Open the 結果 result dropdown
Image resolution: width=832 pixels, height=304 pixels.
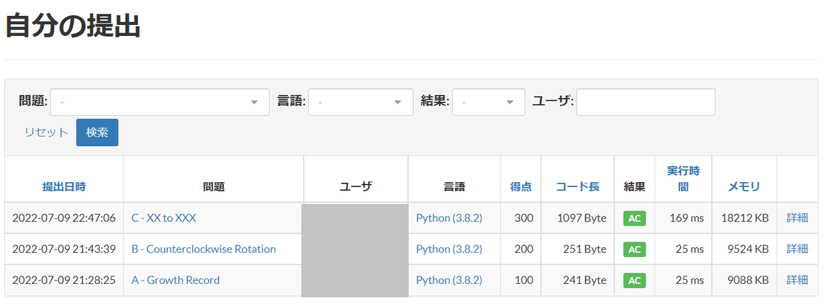(x=488, y=102)
